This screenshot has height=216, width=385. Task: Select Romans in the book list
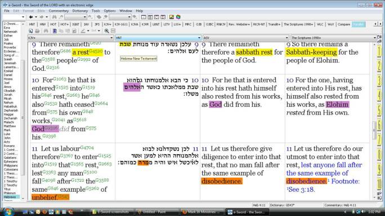pyautogui.click(x=9, y=146)
